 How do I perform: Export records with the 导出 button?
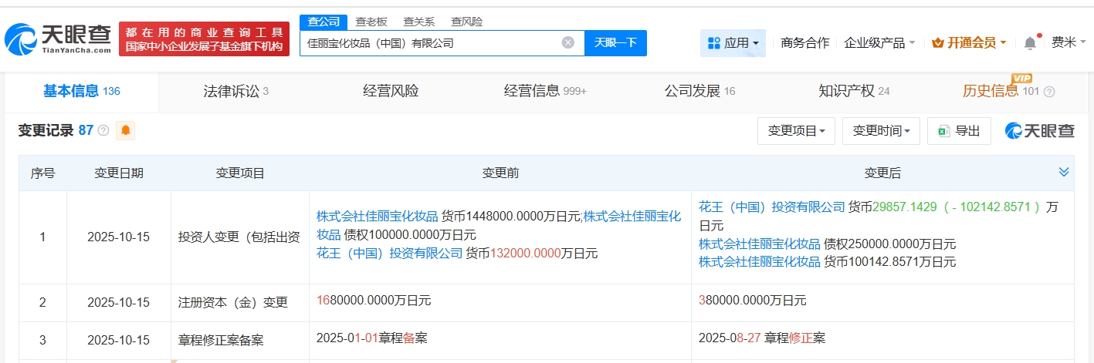click(x=959, y=131)
